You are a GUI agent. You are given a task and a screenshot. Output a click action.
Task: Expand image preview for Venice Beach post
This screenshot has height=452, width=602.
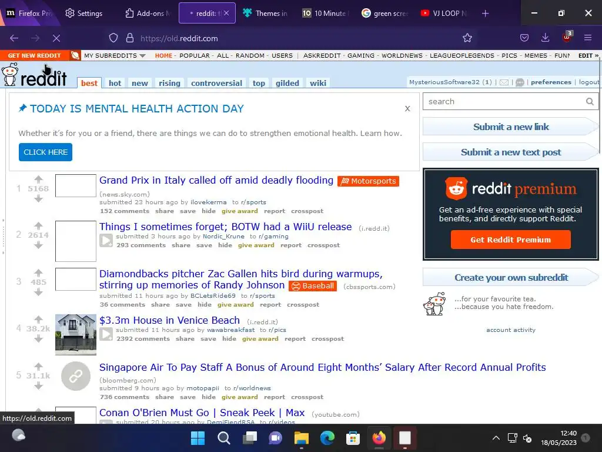tap(106, 334)
